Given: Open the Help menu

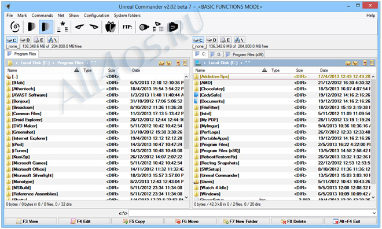Looking at the screenshot, I should [370, 16].
